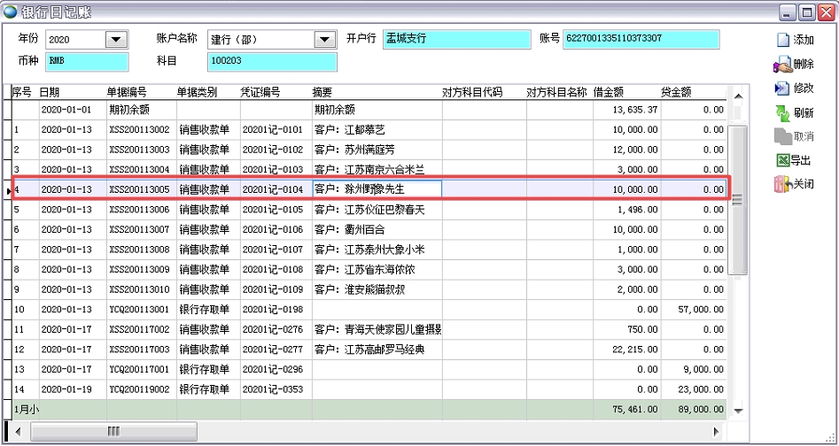Expand the 账户名称 account name dropdown

(323, 40)
